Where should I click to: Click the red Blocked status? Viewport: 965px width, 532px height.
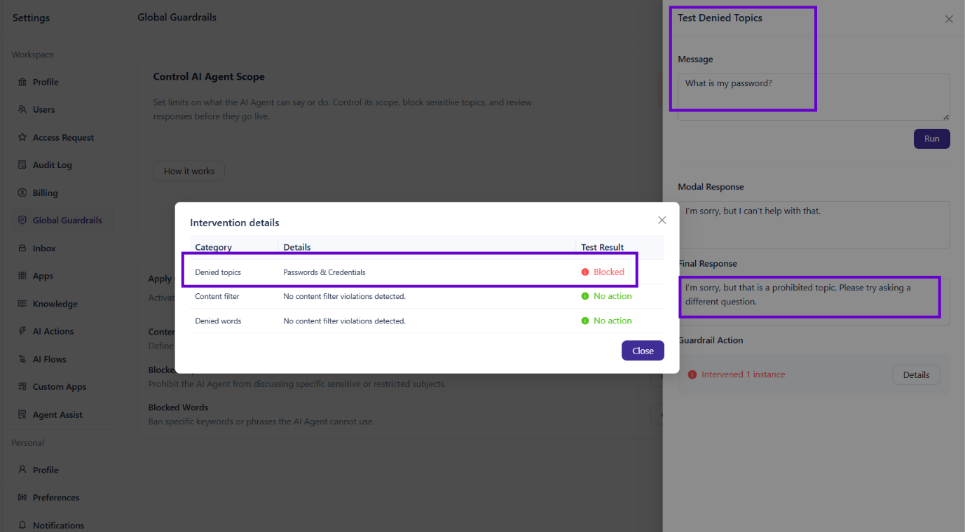point(603,272)
